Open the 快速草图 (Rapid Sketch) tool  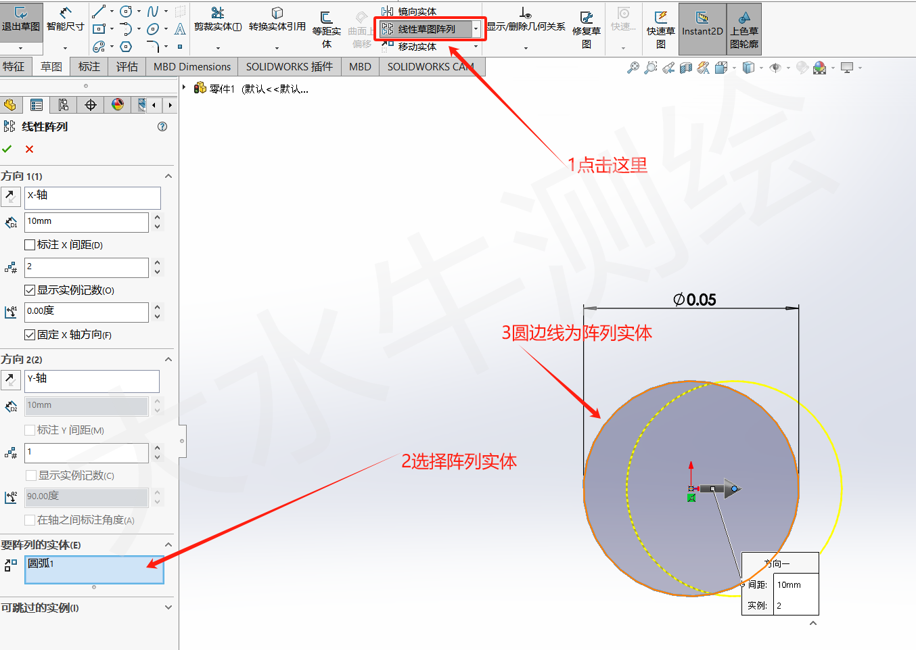660,27
